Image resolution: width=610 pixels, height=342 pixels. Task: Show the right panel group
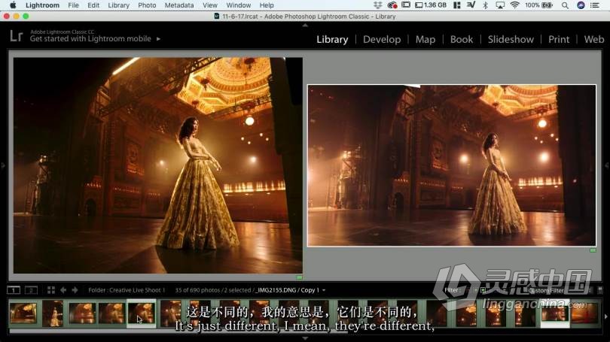point(606,165)
